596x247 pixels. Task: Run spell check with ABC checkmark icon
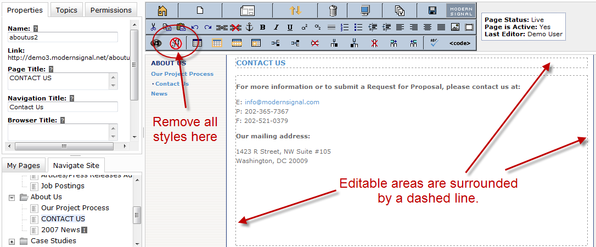point(434,43)
